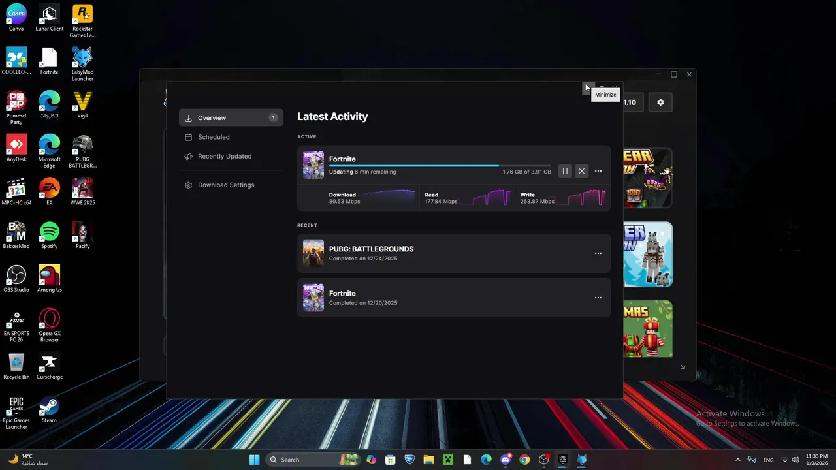Select the AnyDesk desktop icon
This screenshot has height=470, width=836.
(x=16, y=148)
